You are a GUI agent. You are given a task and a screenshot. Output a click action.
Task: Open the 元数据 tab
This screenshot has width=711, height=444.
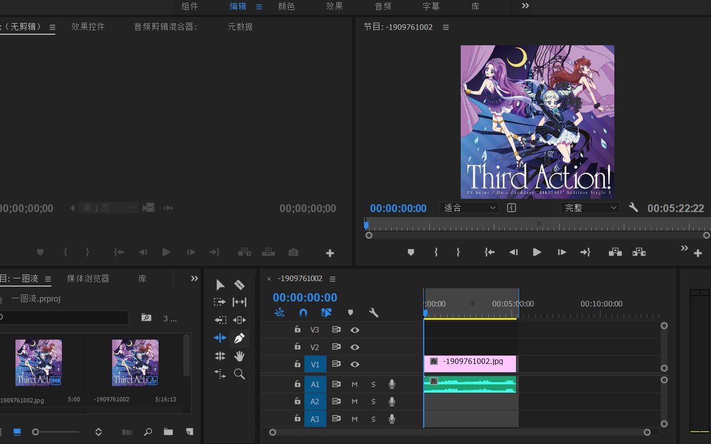pyautogui.click(x=240, y=27)
